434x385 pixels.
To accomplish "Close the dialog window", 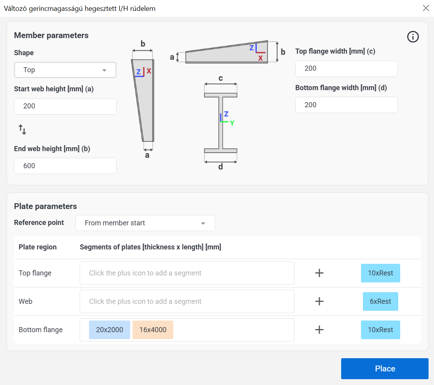I will coord(425,8).
